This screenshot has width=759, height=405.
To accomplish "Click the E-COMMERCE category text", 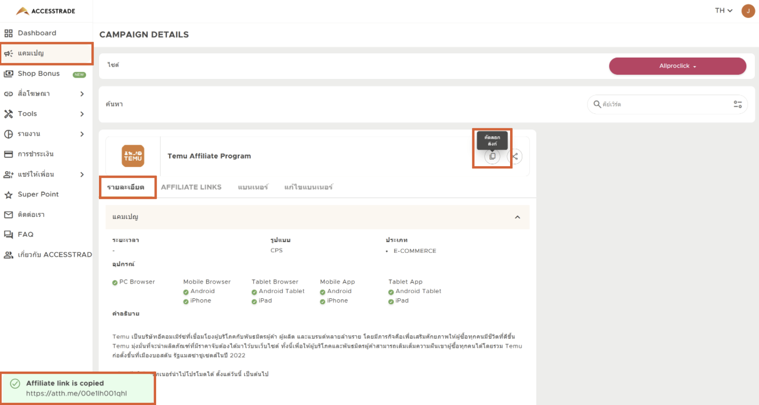I will tap(415, 251).
